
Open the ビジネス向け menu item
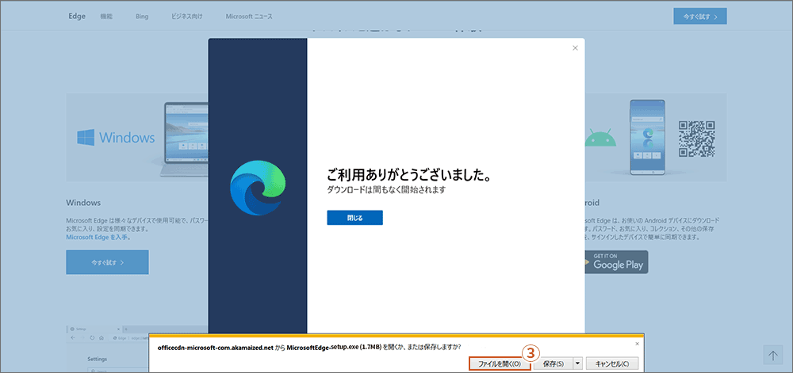pos(187,17)
